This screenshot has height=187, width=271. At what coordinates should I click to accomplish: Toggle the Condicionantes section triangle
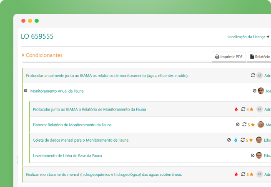click(x=23, y=55)
